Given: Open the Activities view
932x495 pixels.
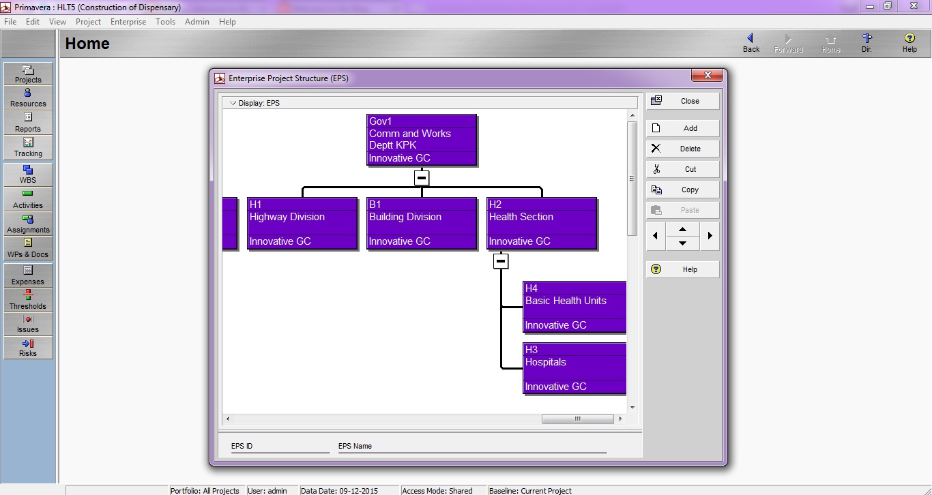Looking at the screenshot, I should [27, 199].
